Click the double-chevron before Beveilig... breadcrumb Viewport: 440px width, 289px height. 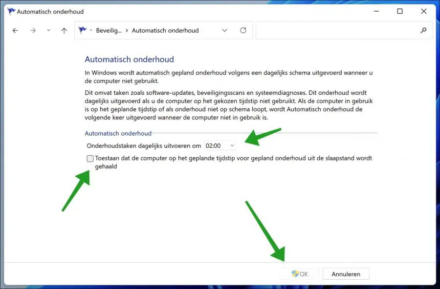[x=91, y=30]
